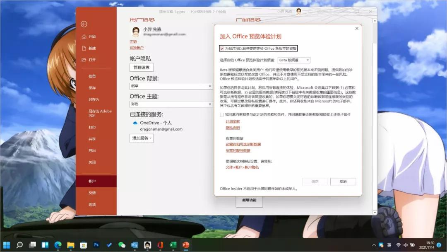Open the 打开 (Open) file page
447x252 pixels.
pos(93,60)
